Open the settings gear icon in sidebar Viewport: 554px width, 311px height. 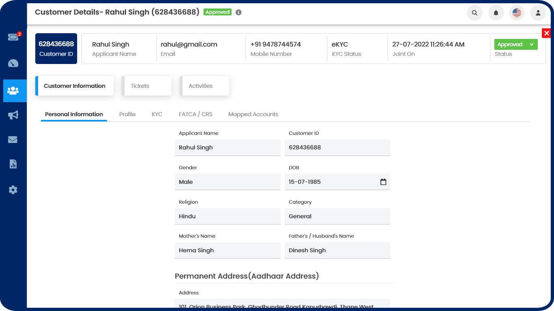point(13,190)
